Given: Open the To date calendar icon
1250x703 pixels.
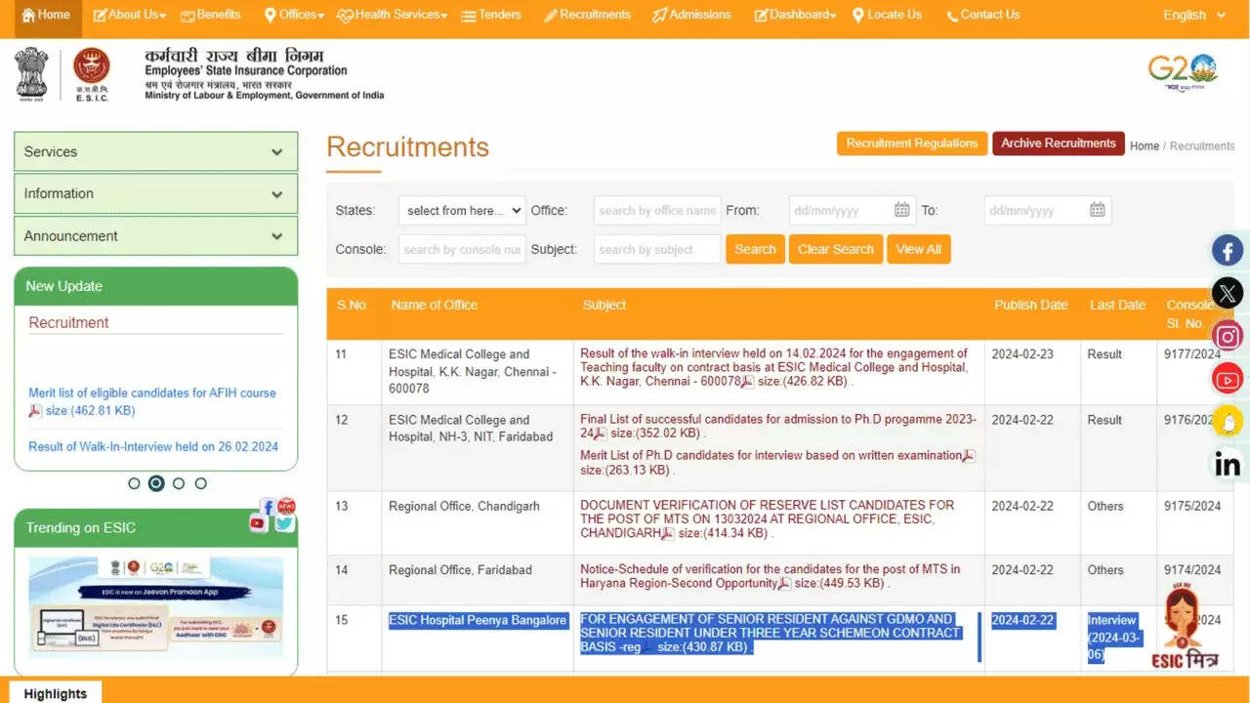Looking at the screenshot, I should point(1097,210).
